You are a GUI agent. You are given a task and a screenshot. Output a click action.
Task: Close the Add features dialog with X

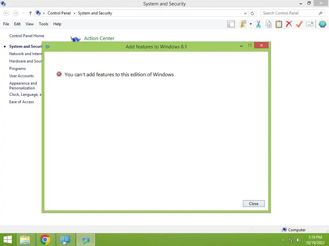pos(261,45)
